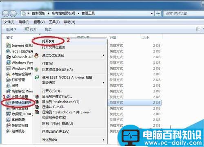This screenshot has height=147, width=204.
Task: Click the Forward navigation arrow button
Action: (13, 13)
